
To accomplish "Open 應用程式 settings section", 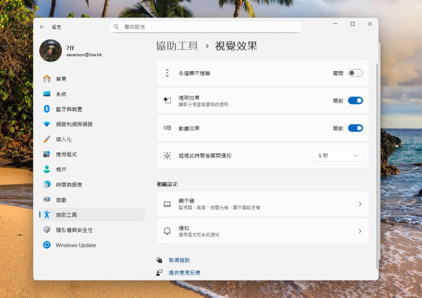I will (x=92, y=154).
